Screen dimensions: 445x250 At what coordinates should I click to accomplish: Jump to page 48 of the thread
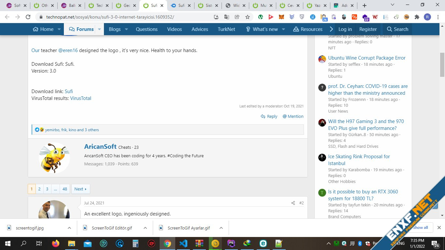[x=65, y=189]
